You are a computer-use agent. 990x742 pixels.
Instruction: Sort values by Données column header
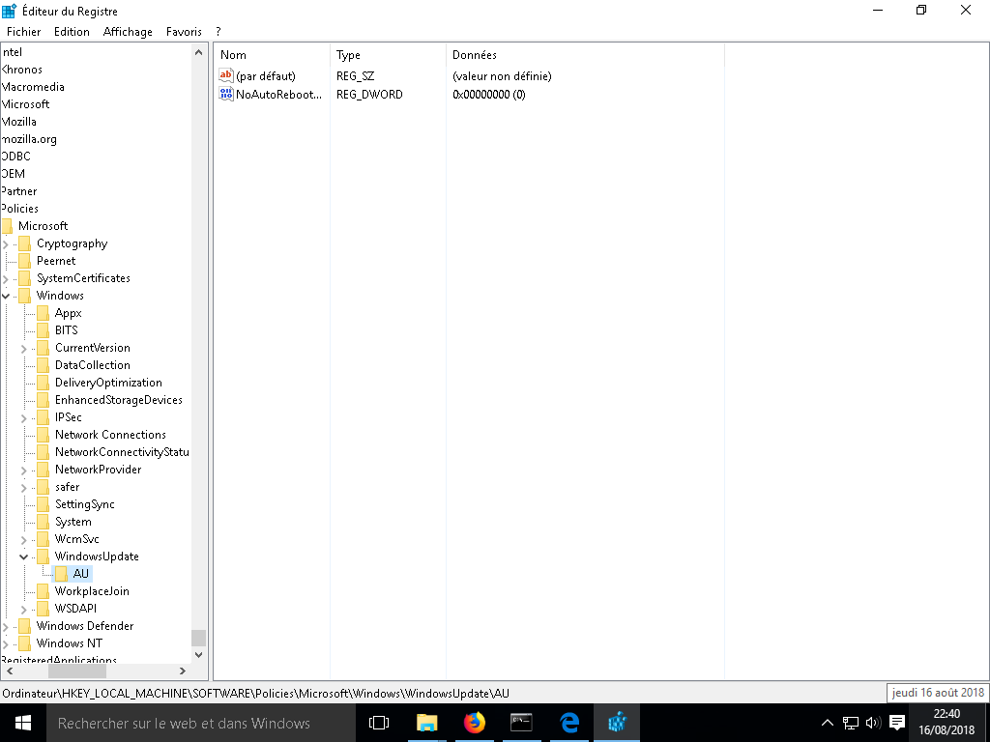[x=585, y=55]
